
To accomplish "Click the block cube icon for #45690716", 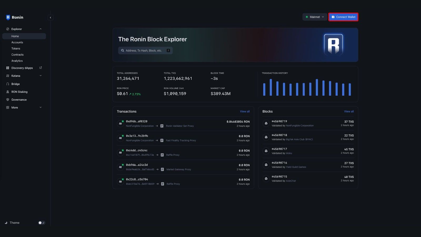I will 266,165.
